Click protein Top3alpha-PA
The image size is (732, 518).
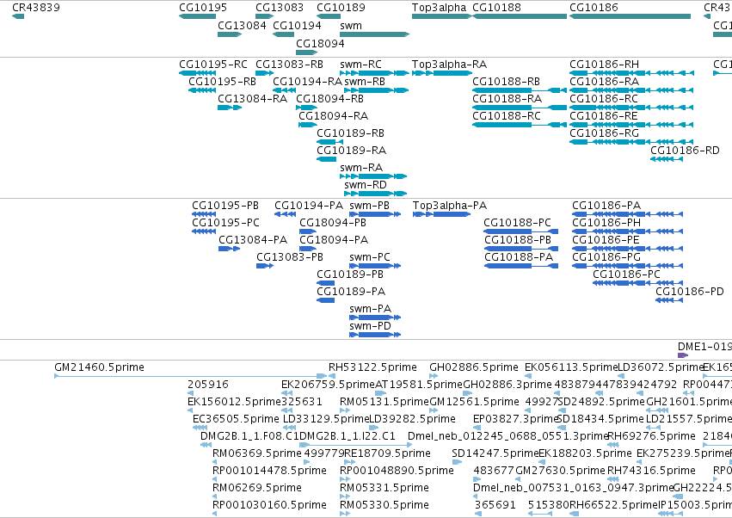(441, 214)
